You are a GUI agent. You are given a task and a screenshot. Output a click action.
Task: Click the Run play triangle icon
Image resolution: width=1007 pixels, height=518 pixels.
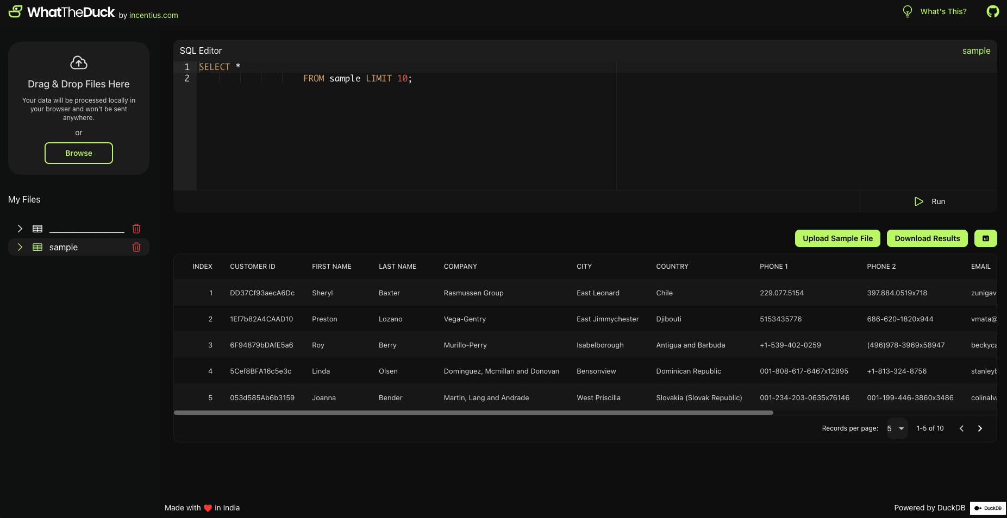pyautogui.click(x=919, y=201)
